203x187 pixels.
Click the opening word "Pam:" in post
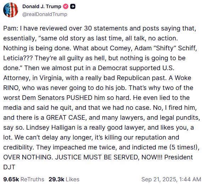click(11, 28)
